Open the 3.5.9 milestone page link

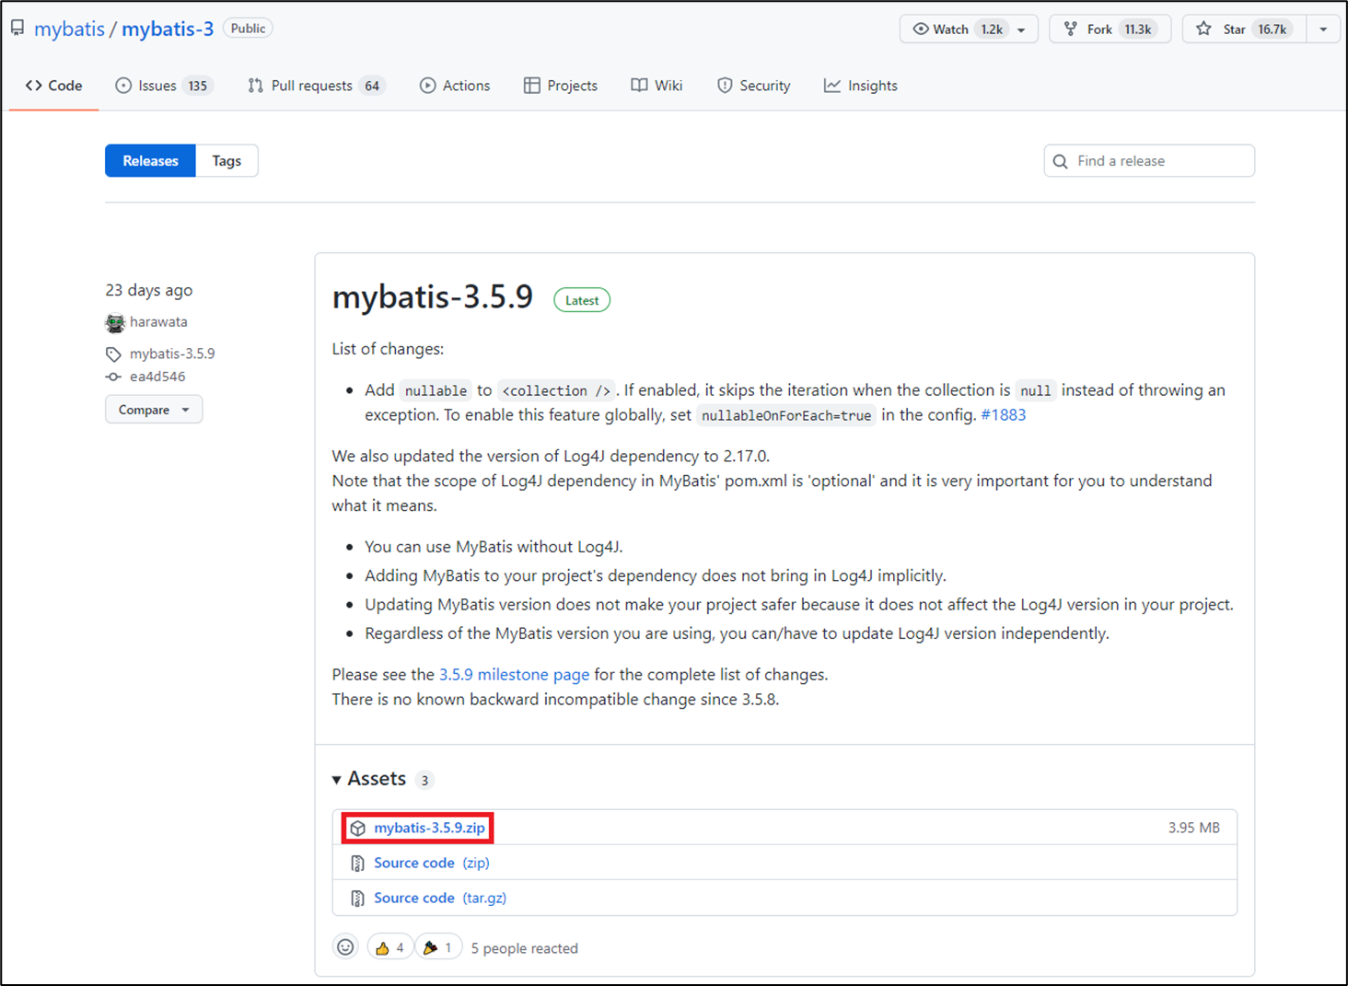tap(514, 675)
